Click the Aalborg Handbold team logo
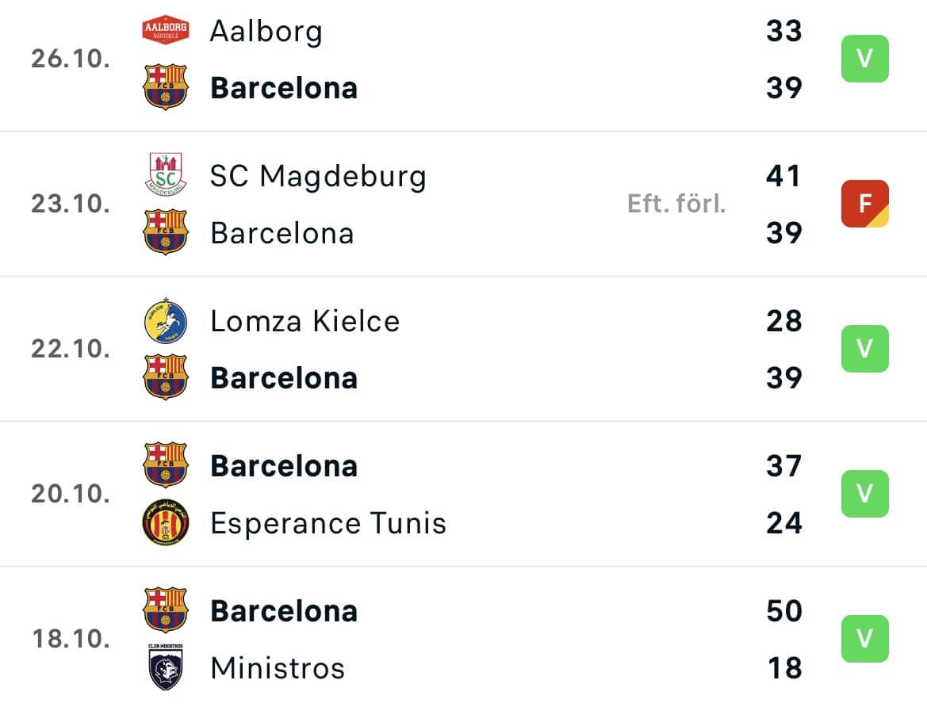 click(x=166, y=30)
